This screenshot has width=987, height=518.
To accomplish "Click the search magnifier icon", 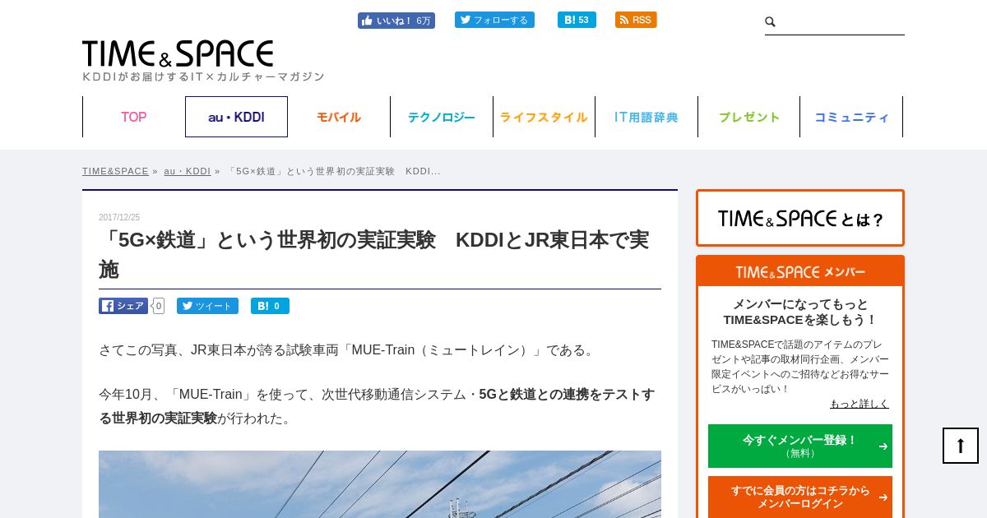I will point(770,21).
